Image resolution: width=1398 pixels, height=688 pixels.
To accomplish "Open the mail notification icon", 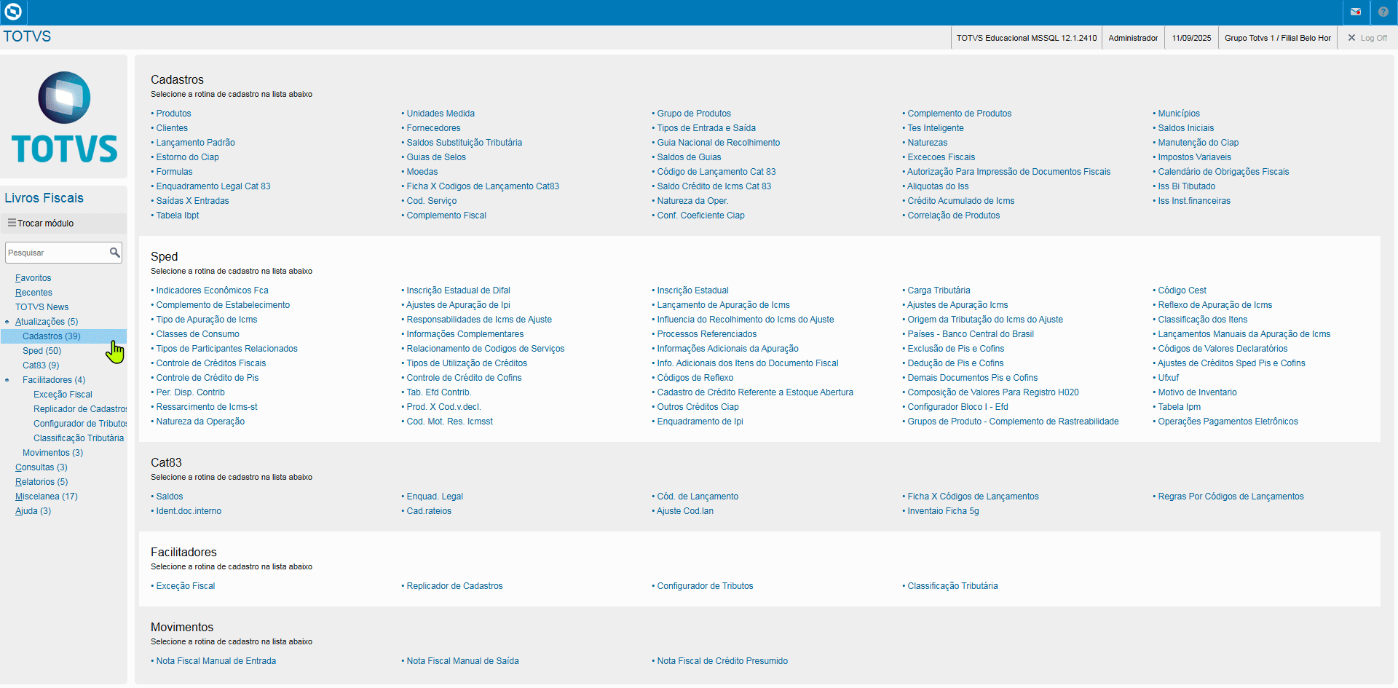I will click(1356, 12).
